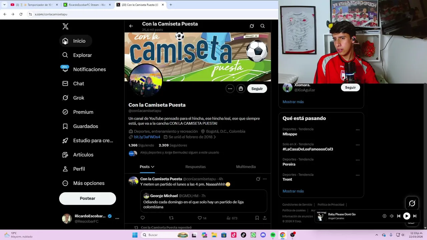The height and width of the screenshot is (240, 427).
Task: Open Explorar from the sidebar
Action: [x=77, y=55]
